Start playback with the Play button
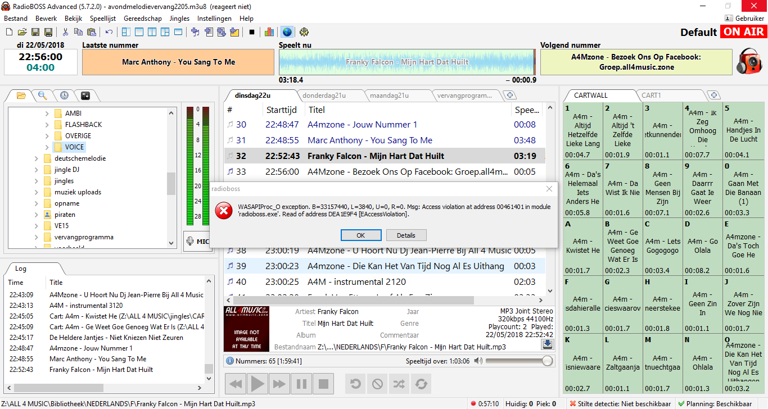 [257, 384]
